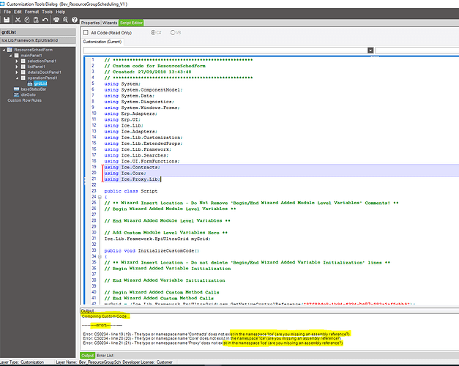Click 'Compiling Custom Code' output line
The width and height of the screenshot is (459, 366).
[105, 316]
